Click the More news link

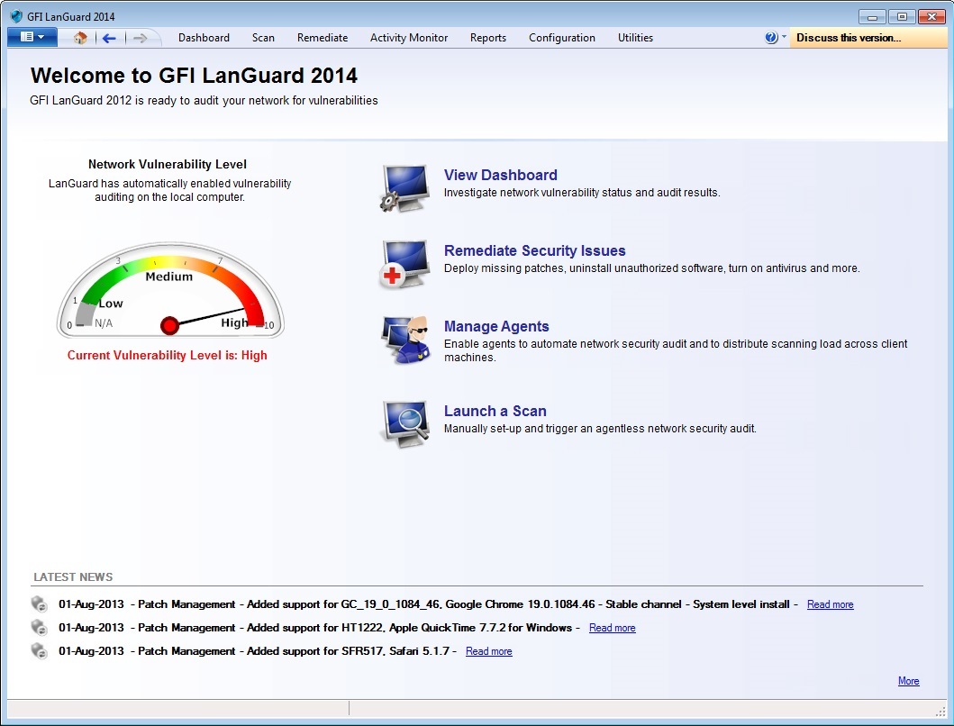(x=908, y=681)
